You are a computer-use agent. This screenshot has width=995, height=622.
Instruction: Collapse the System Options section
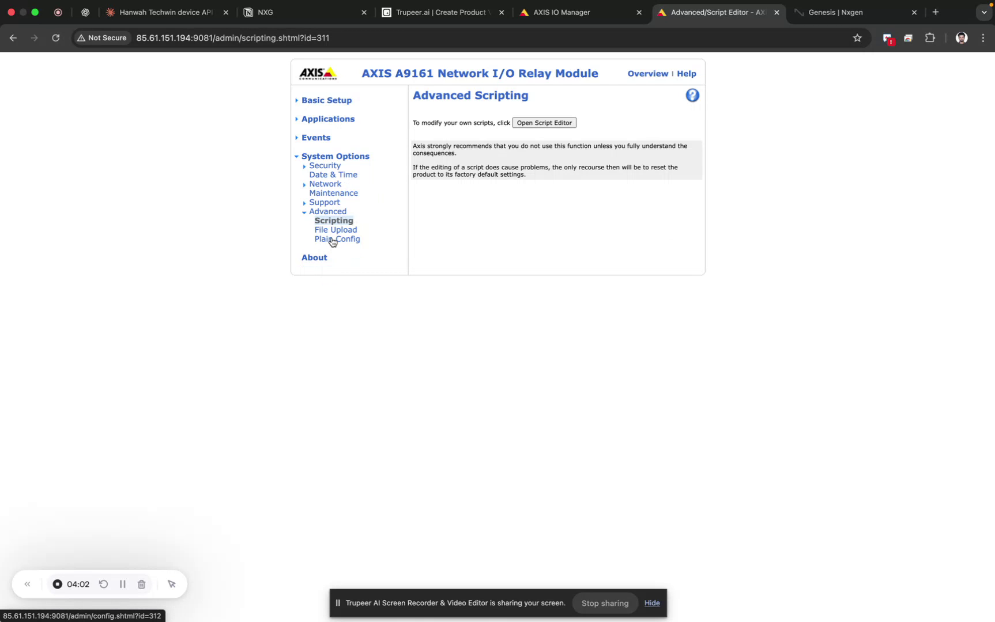click(296, 156)
